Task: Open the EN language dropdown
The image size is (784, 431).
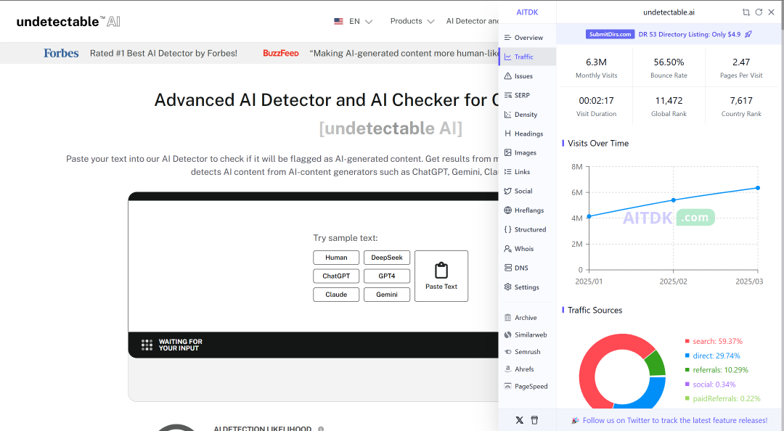Action: point(354,21)
